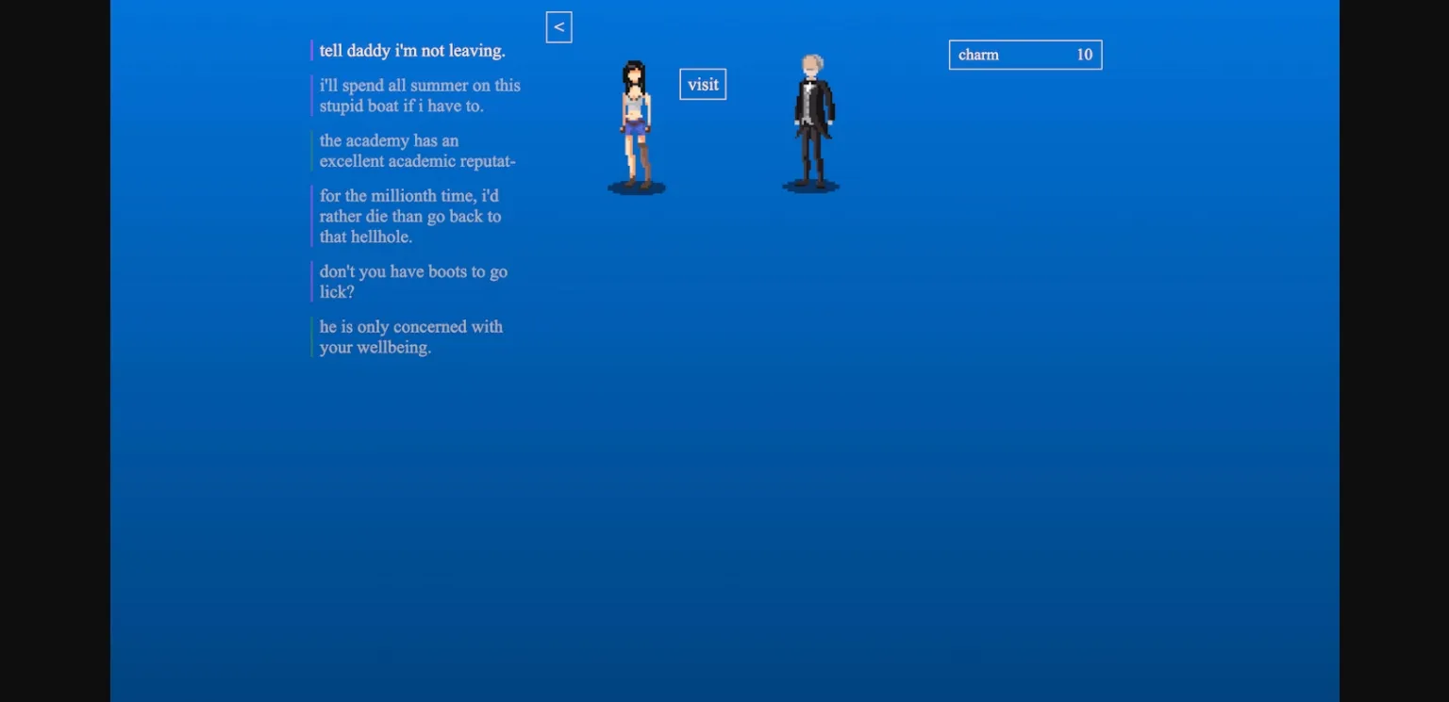This screenshot has width=1449, height=702.
Task: Select "don't you have boots to go lick?"
Action: coord(413,282)
